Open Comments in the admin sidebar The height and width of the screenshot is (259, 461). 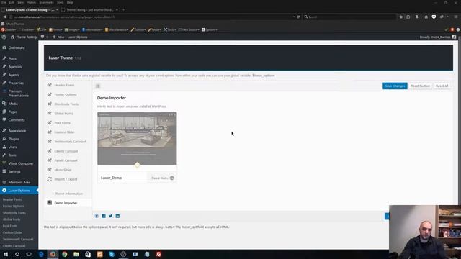pos(17,120)
